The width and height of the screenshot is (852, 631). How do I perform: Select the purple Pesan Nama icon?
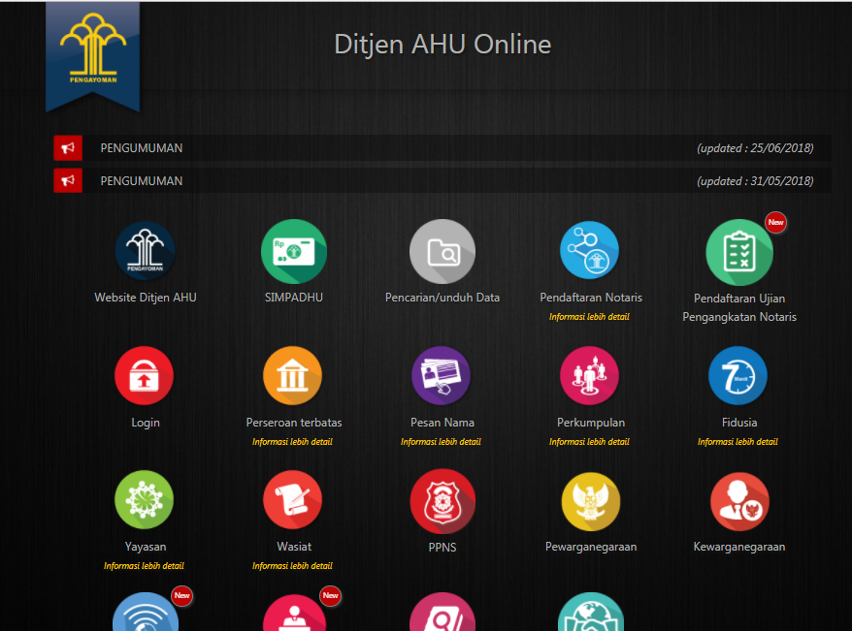click(442, 376)
